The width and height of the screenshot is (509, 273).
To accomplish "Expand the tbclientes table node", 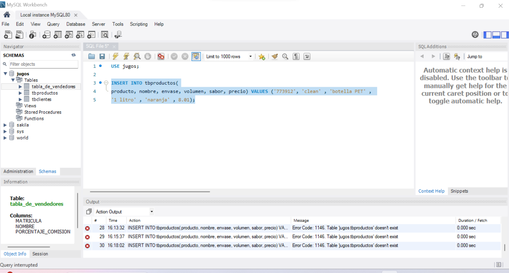I will pyautogui.click(x=20, y=99).
